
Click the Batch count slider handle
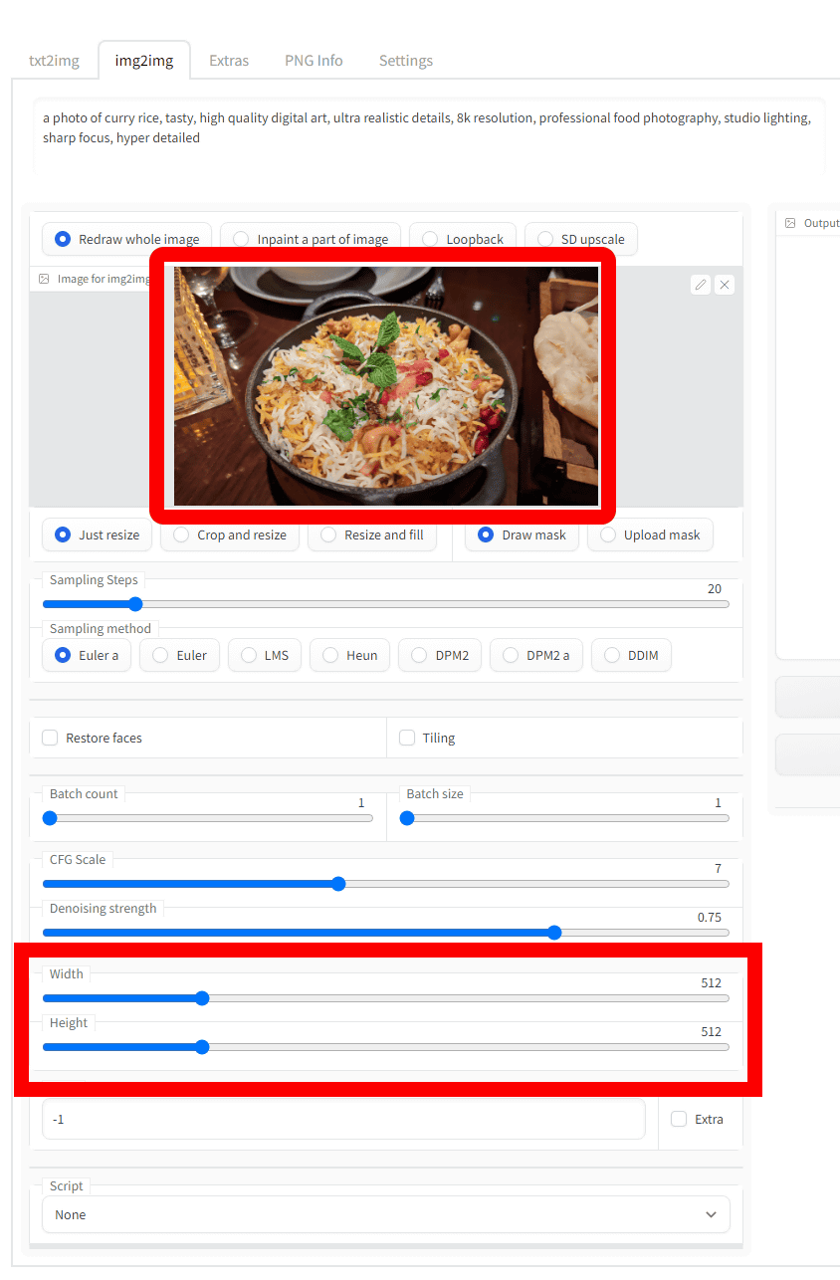coord(50,818)
